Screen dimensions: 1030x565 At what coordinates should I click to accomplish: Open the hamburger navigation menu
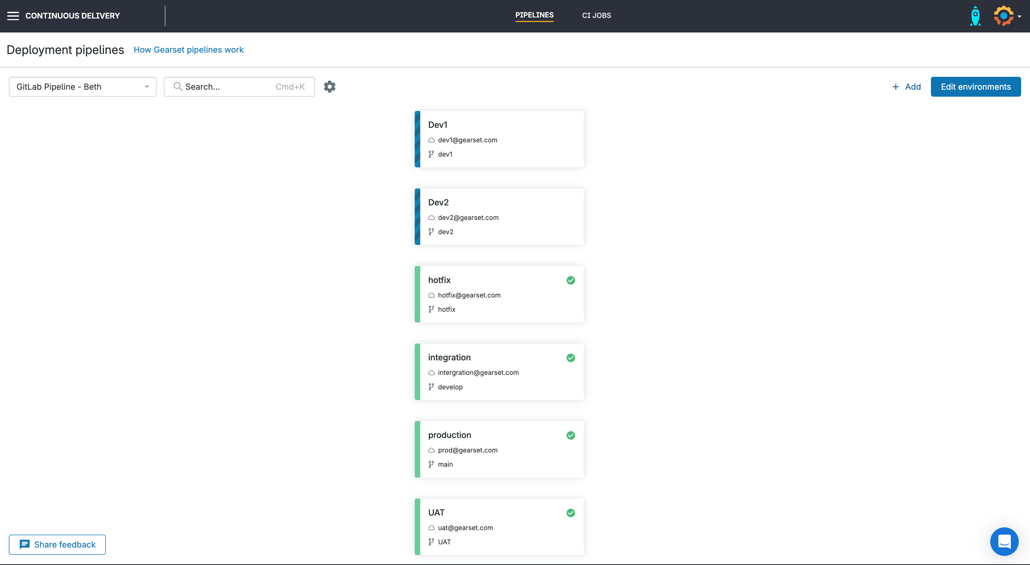click(13, 16)
